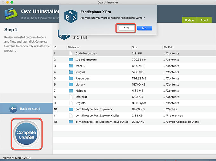Click the 194.82 MB size value
216x161 pixels.
(139, 78)
